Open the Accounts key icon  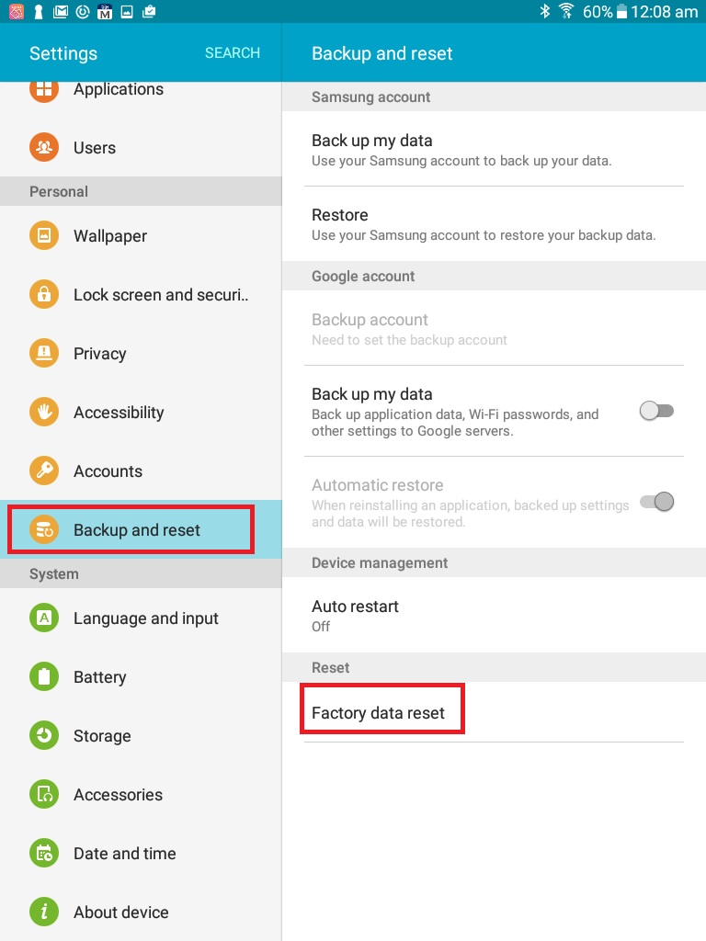click(44, 470)
